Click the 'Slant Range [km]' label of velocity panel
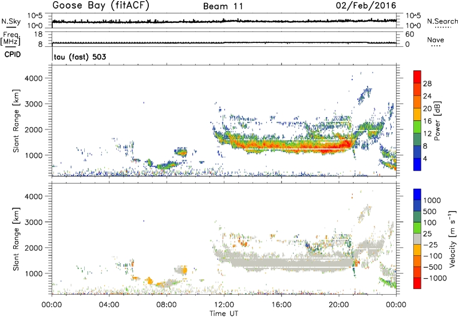Image resolution: width=458 pixels, height=317 pixels. coord(16,239)
